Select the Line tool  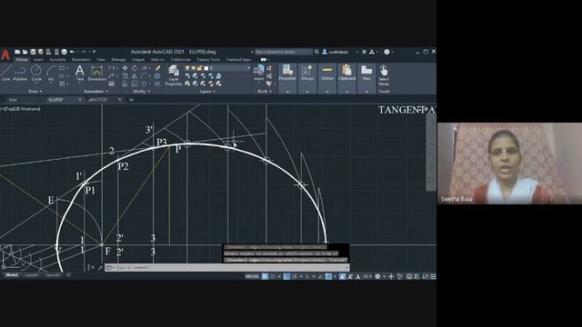click(6, 73)
